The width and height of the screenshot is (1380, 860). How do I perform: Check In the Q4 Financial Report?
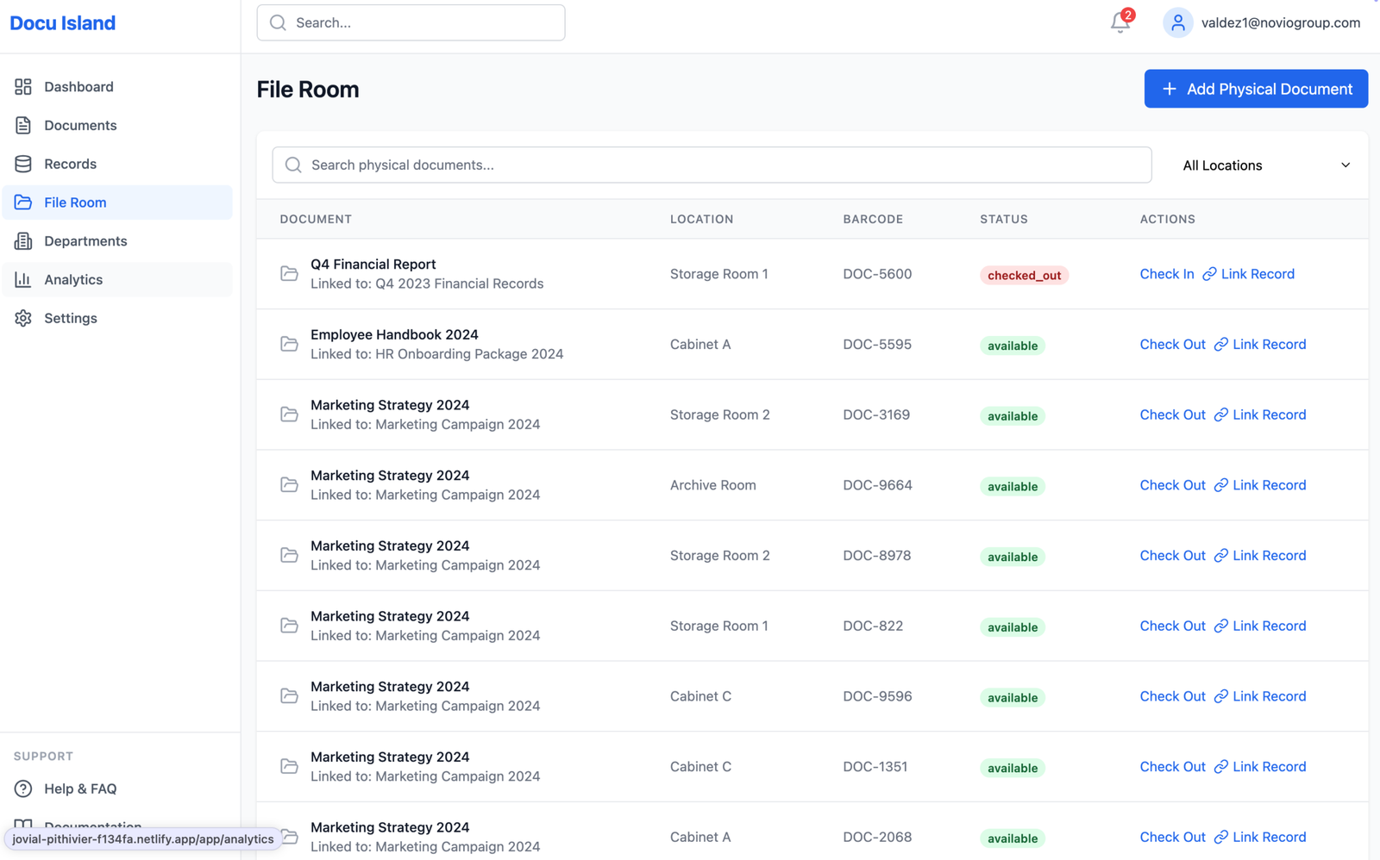click(1166, 273)
